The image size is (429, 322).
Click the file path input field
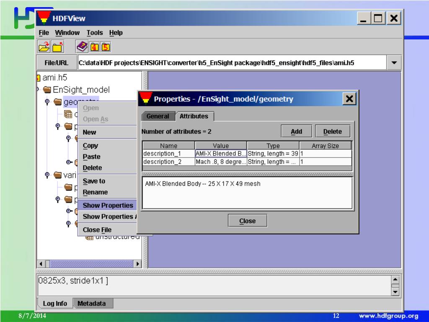click(x=232, y=63)
